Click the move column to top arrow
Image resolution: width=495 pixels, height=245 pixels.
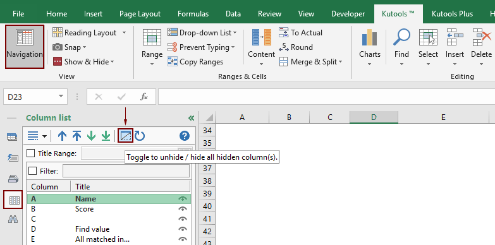[76, 136]
